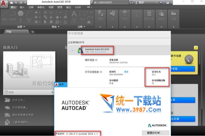Click the New drawing quick access icon
This screenshot has height=136, width=205.
click(12, 2)
